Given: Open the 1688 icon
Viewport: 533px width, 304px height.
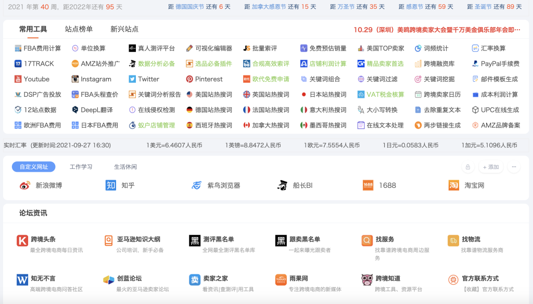Looking at the screenshot, I should tap(368, 185).
